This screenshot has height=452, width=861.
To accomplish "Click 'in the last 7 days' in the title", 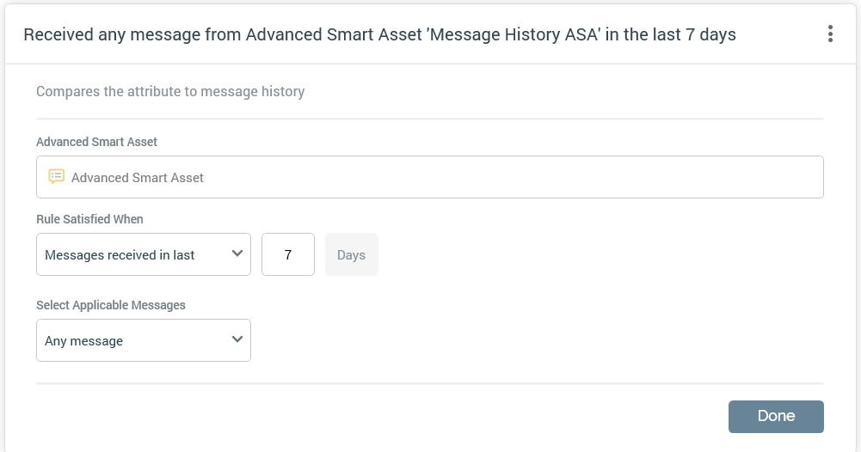I will pyautogui.click(x=676, y=34).
